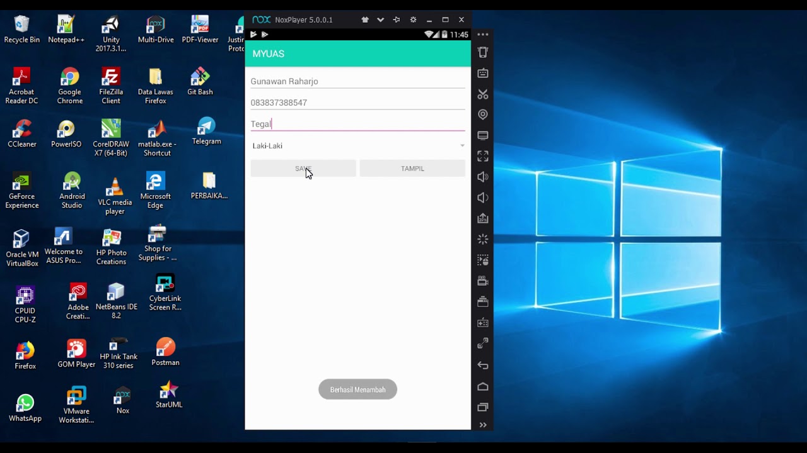Select the Telegram desktop icon
Viewport: 807px width, 453px height.
[x=206, y=131]
